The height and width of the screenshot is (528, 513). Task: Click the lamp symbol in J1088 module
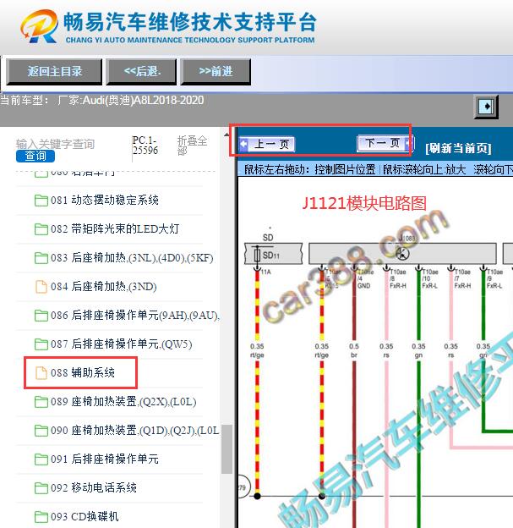402,253
